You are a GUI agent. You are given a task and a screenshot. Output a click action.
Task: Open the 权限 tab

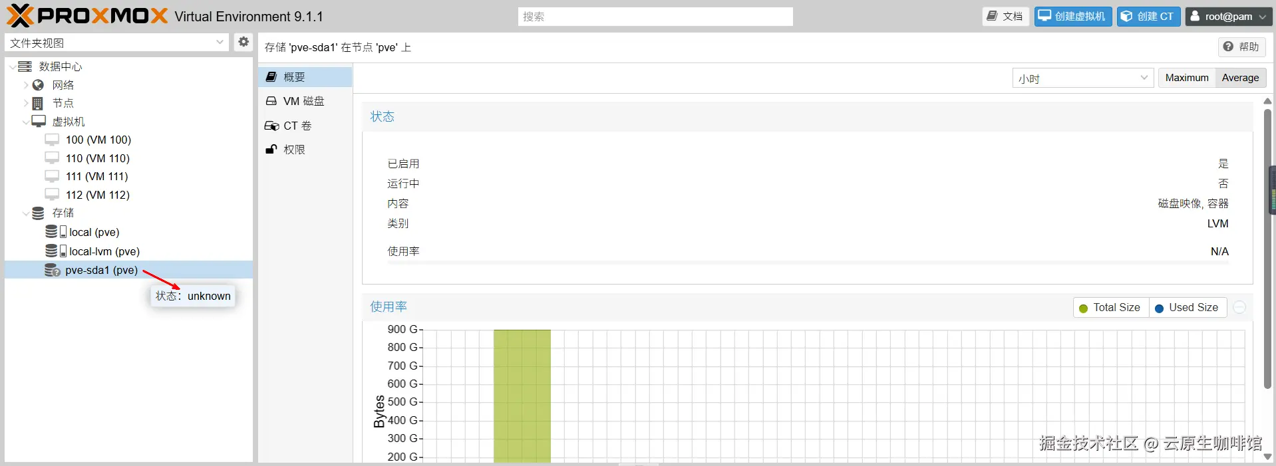pyautogui.click(x=305, y=150)
